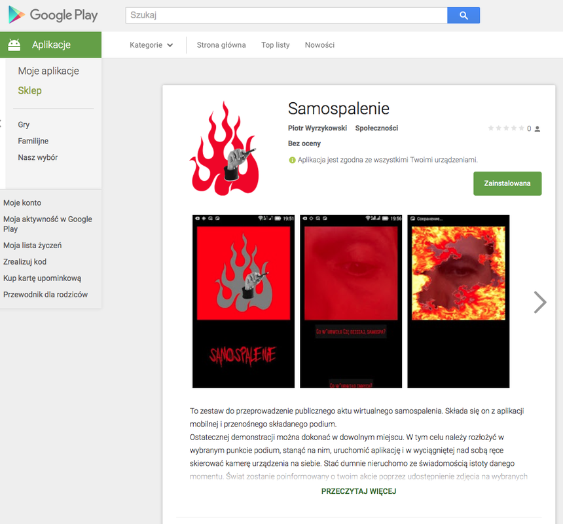Open third screenshot with flames
The height and width of the screenshot is (524, 563).
458,301
